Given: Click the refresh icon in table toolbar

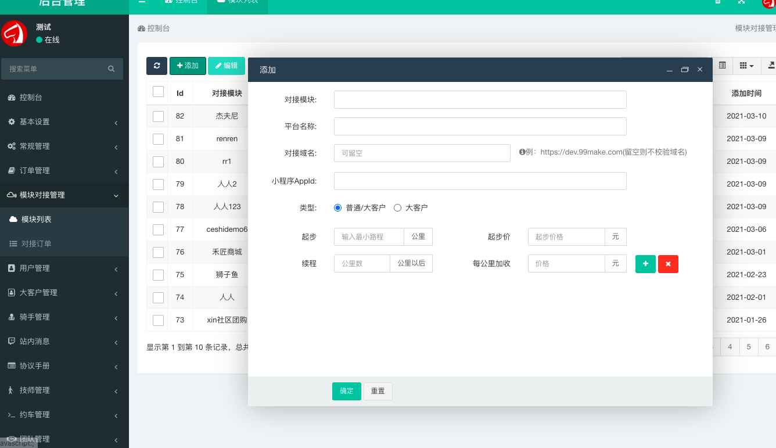Looking at the screenshot, I should (x=157, y=66).
